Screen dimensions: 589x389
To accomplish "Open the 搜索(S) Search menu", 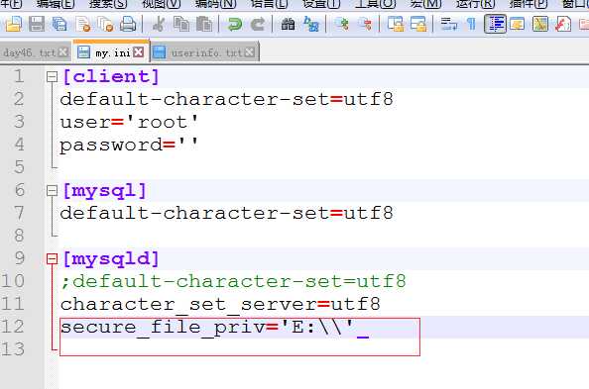I will 108,4.
